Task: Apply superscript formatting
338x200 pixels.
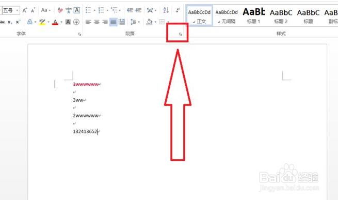Action: click(18, 22)
